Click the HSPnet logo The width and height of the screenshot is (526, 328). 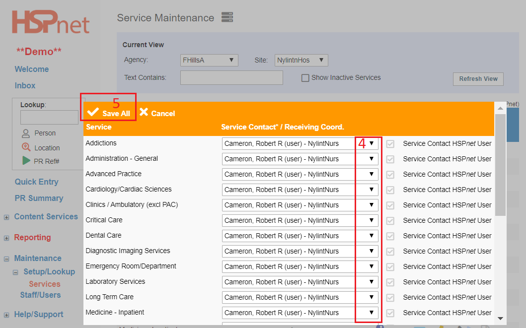pyautogui.click(x=51, y=22)
